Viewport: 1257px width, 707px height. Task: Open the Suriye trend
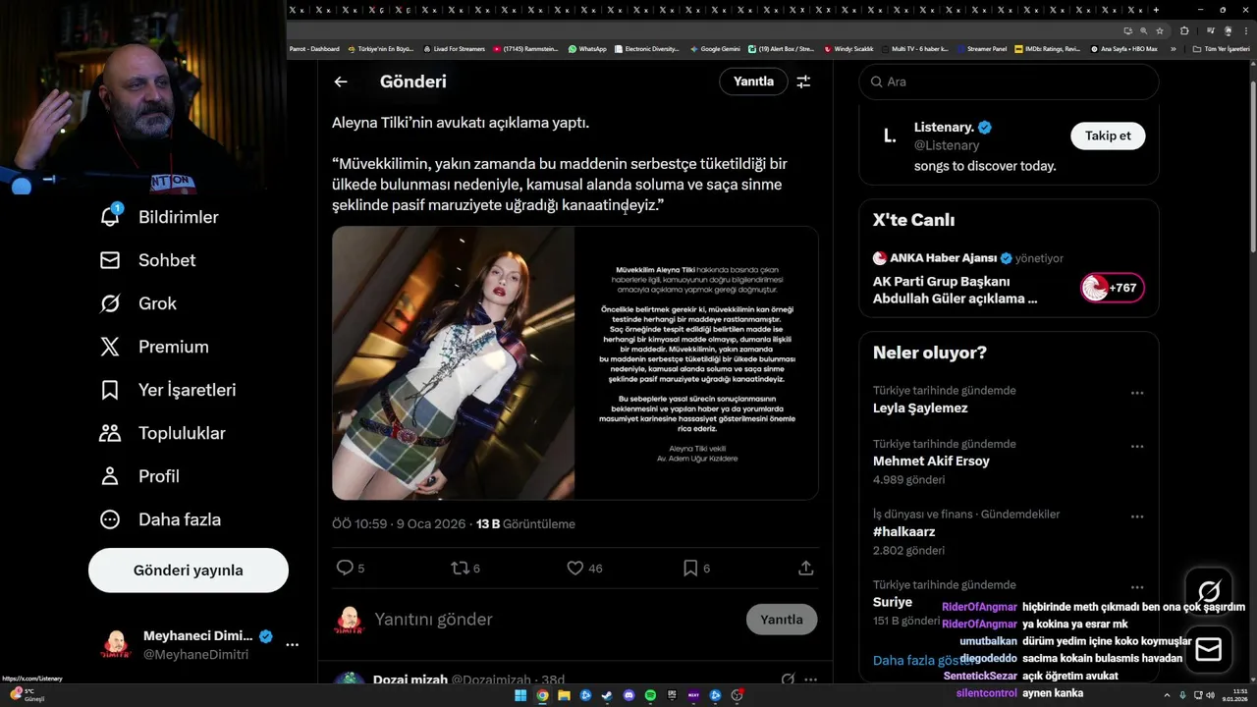coord(893,602)
